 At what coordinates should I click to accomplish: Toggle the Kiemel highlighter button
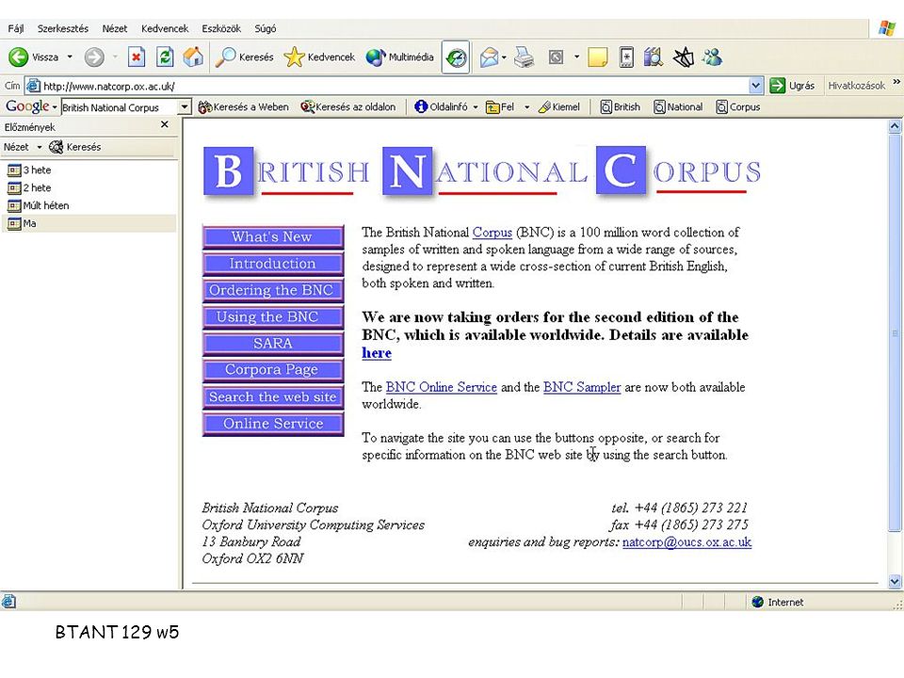(x=558, y=106)
